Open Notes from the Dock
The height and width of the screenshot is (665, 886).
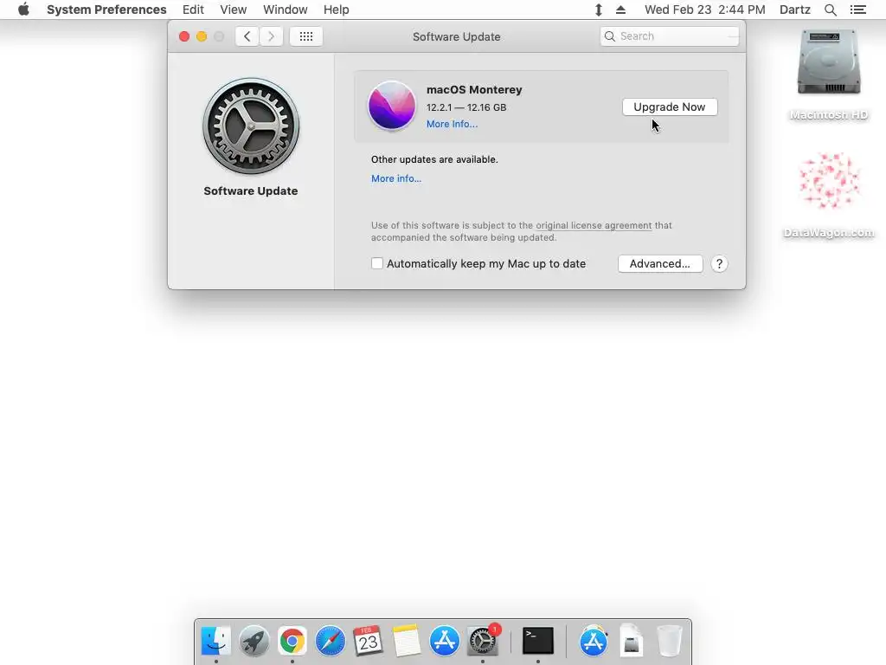coord(407,641)
